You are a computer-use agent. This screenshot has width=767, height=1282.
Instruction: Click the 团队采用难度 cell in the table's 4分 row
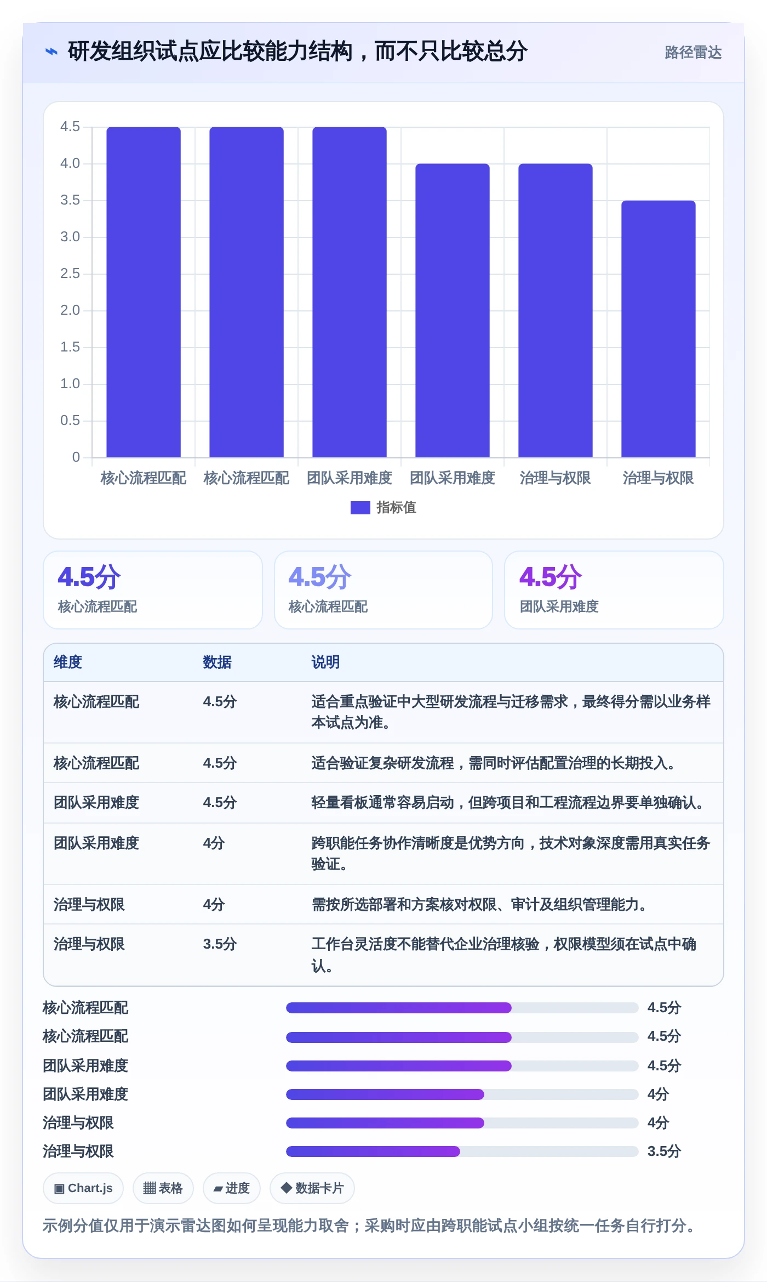click(x=96, y=843)
